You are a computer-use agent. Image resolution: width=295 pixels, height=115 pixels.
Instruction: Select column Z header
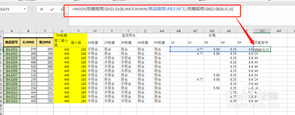pos(145,31)
